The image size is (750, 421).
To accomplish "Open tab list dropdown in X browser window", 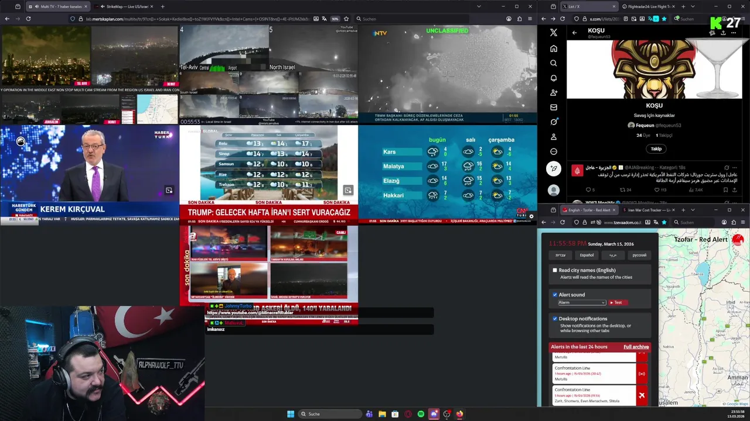I will [693, 6].
